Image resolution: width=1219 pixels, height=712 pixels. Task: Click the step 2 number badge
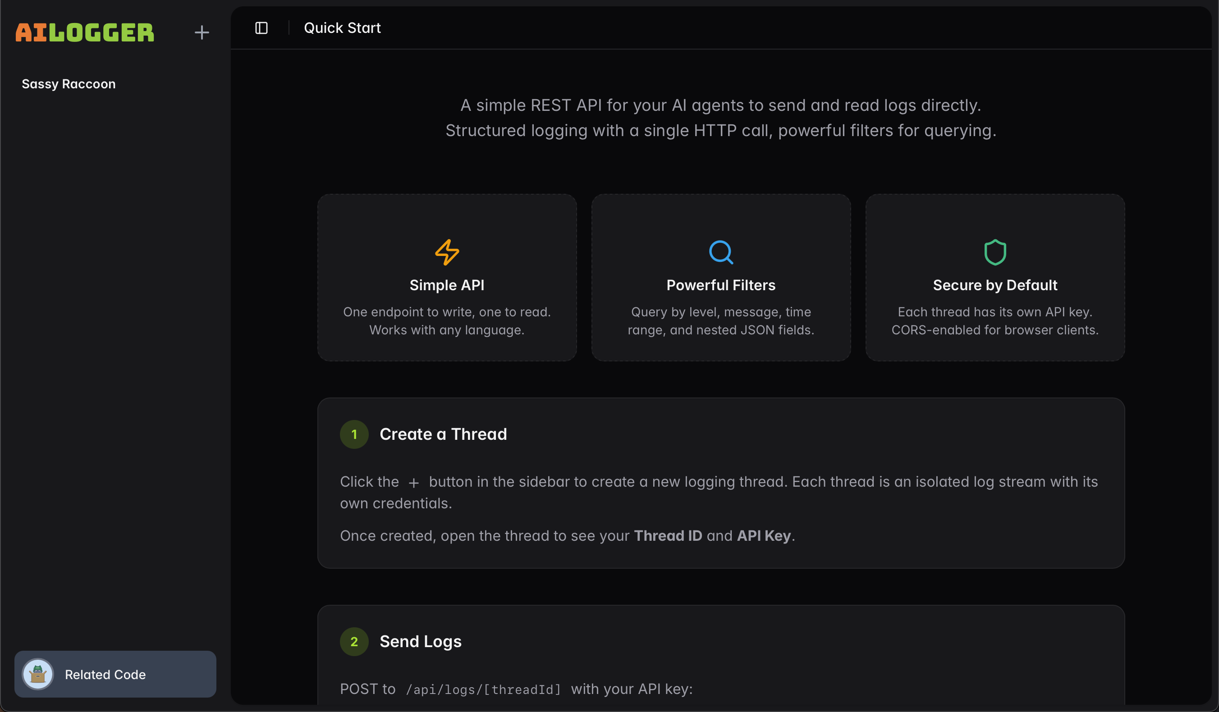pos(354,641)
